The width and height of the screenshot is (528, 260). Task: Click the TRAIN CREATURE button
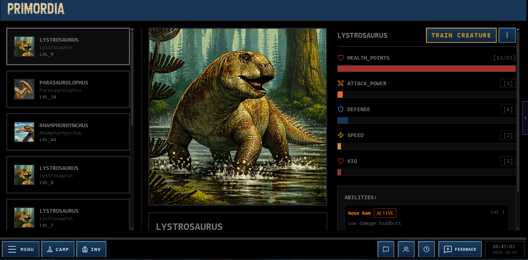click(x=461, y=35)
